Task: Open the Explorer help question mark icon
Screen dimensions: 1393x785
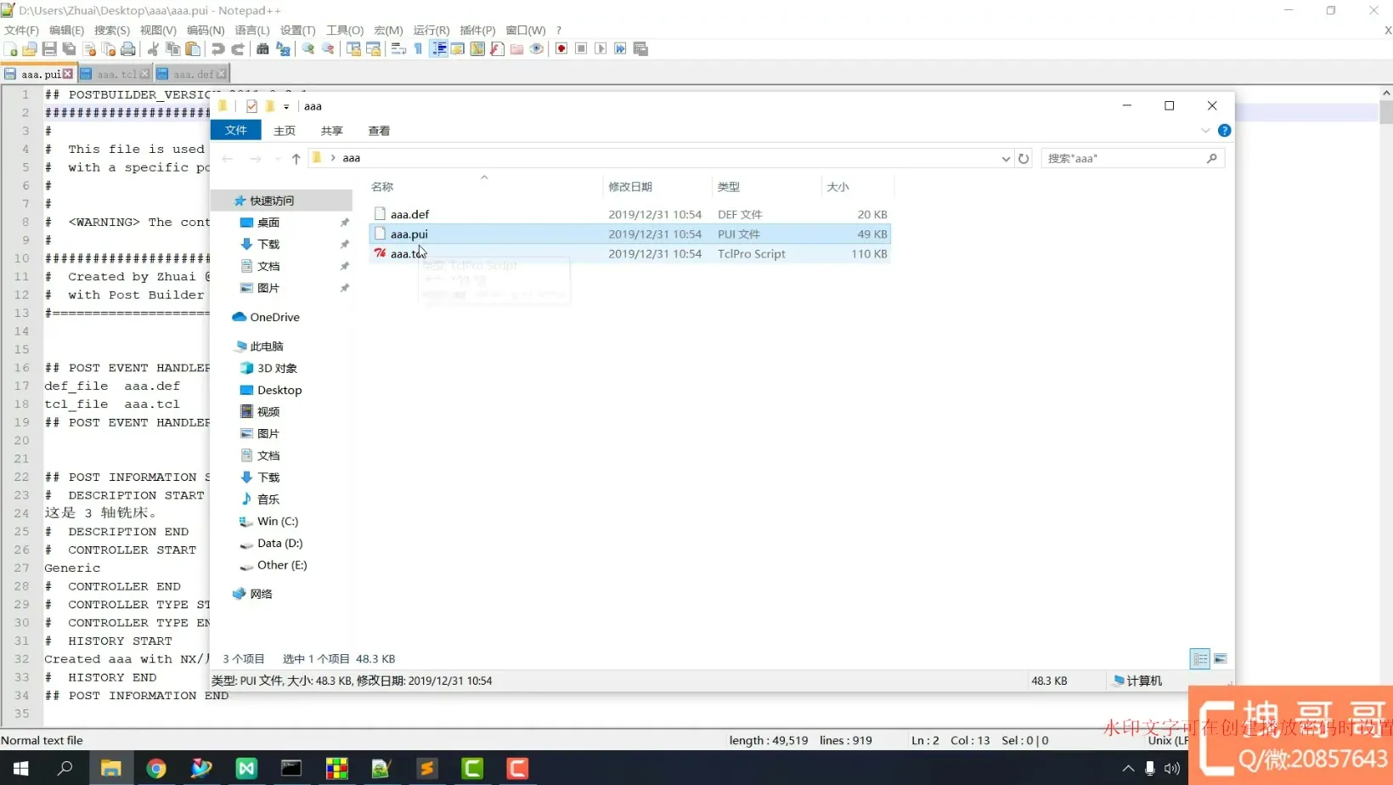Action: click(x=1224, y=131)
